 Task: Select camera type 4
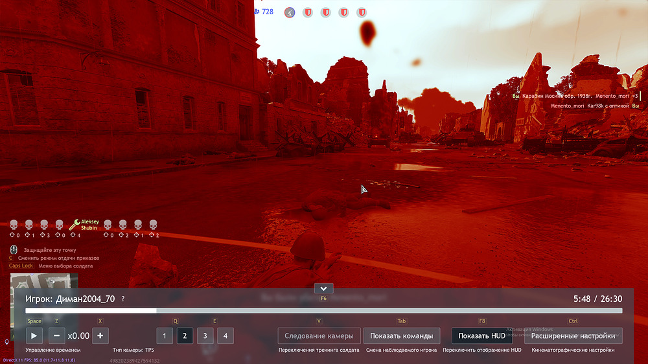point(226,336)
